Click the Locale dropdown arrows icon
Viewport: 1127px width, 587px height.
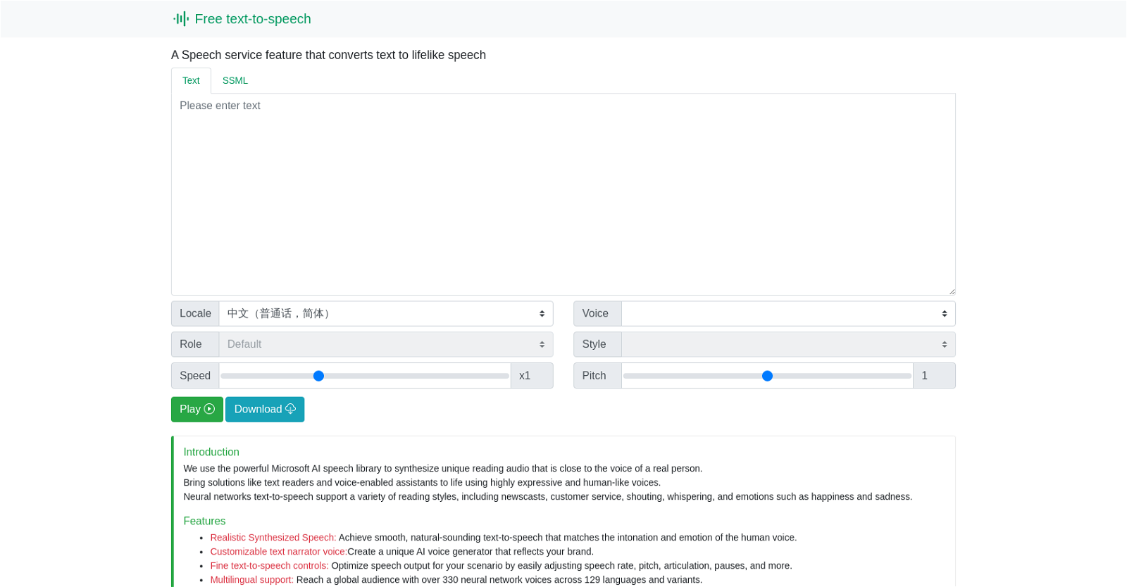(542, 314)
